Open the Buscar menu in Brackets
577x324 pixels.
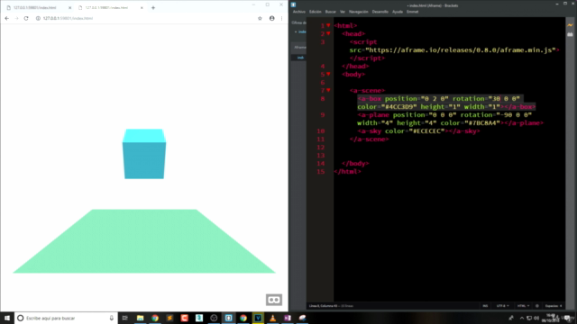click(331, 12)
